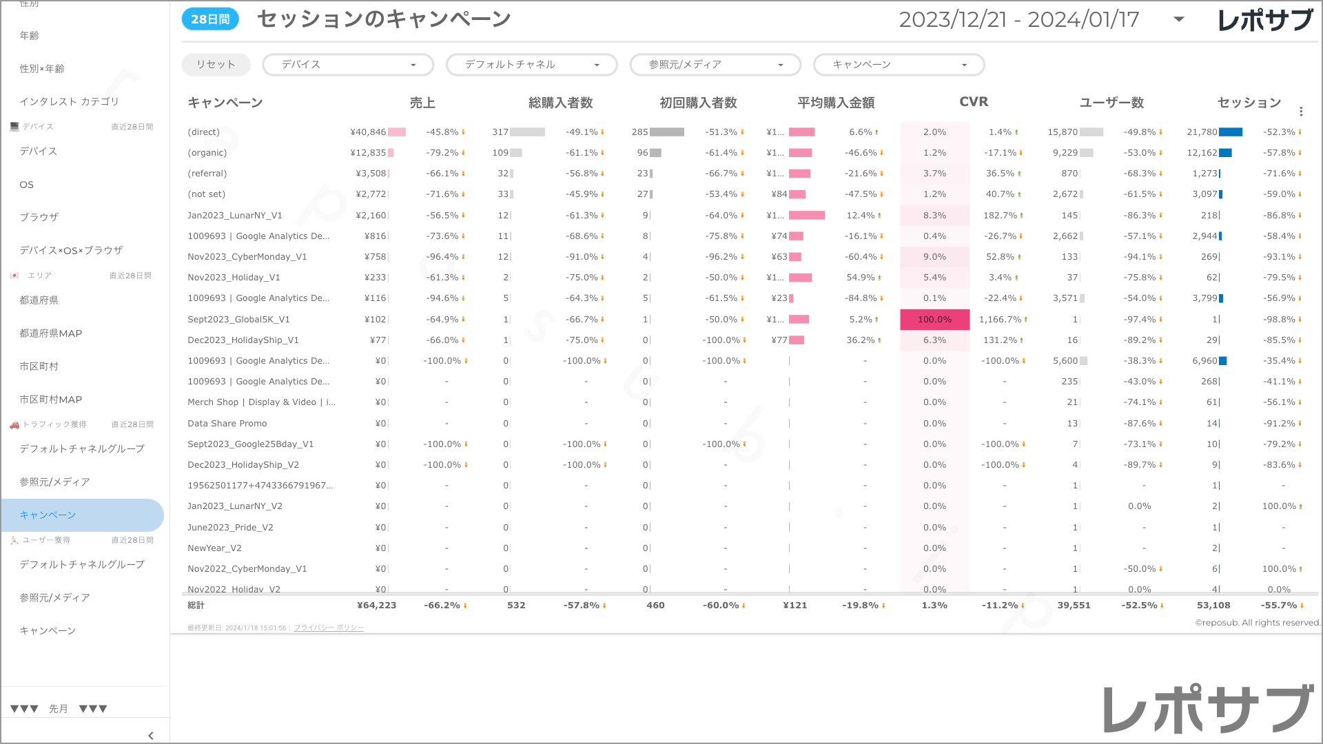
Task: Click the Japan flag area icon
Action: (x=14, y=276)
